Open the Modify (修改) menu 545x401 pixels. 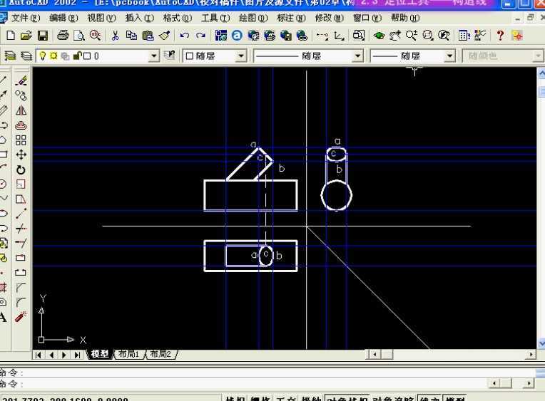click(x=329, y=18)
